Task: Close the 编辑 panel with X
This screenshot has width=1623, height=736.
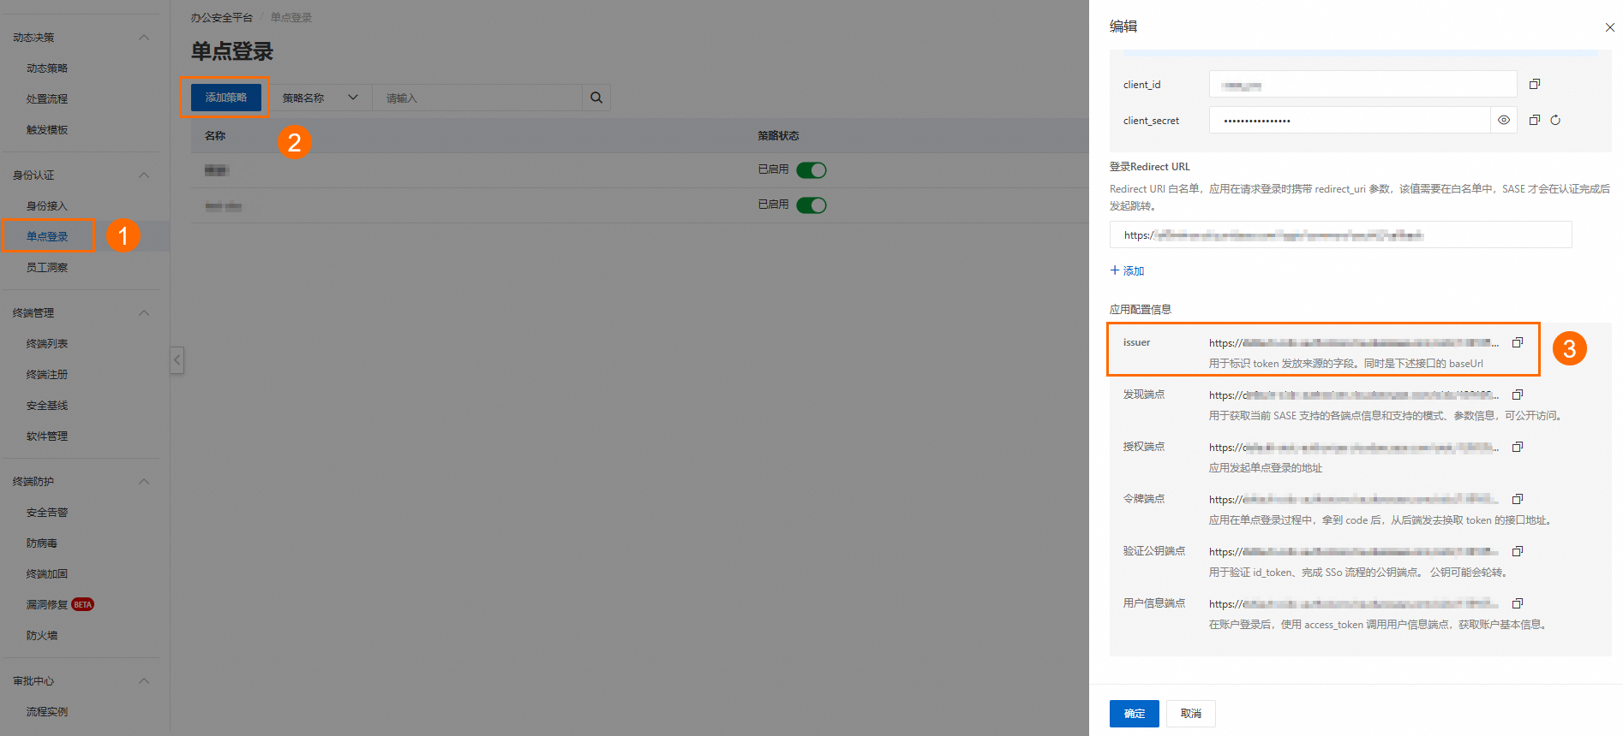Action: pyautogui.click(x=1609, y=27)
